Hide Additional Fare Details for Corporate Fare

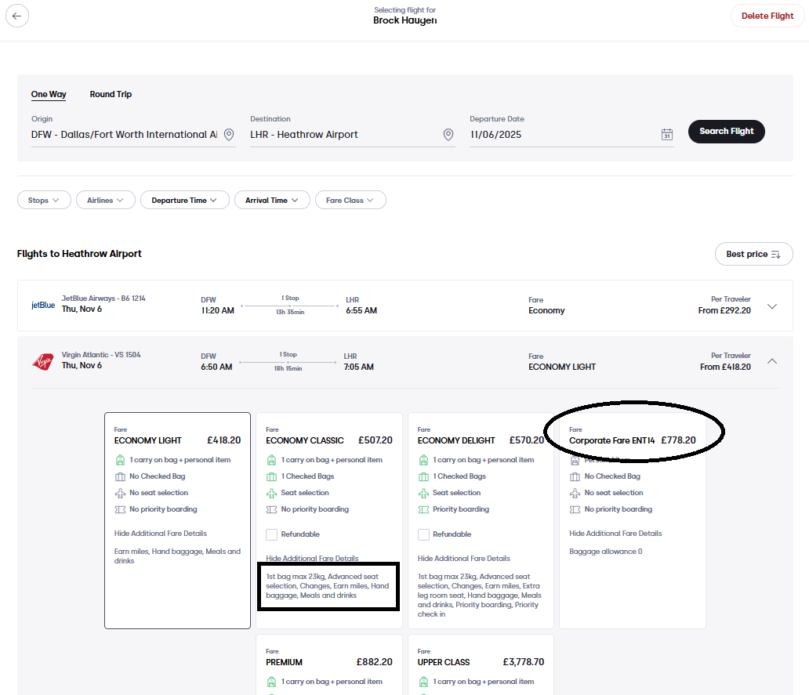615,534
